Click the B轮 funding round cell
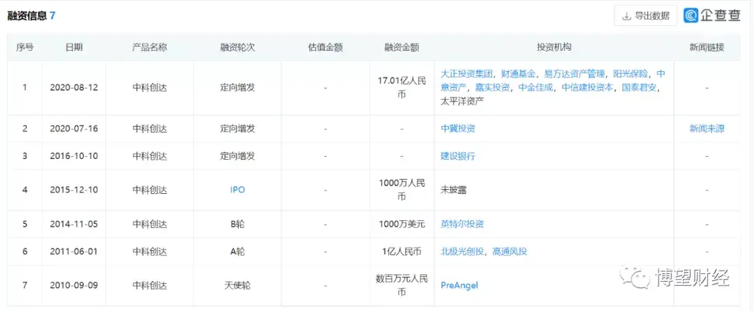 pos(237,224)
